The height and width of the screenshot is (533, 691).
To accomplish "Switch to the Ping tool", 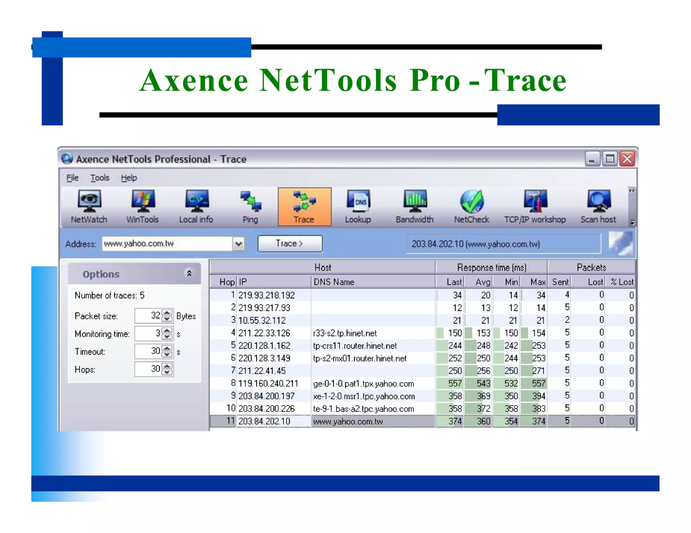I will [250, 207].
